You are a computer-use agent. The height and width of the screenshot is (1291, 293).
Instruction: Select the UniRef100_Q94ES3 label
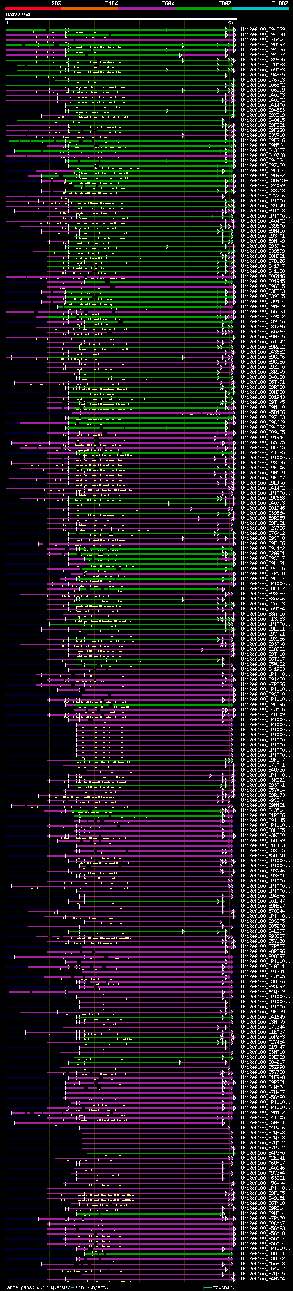(263, 110)
